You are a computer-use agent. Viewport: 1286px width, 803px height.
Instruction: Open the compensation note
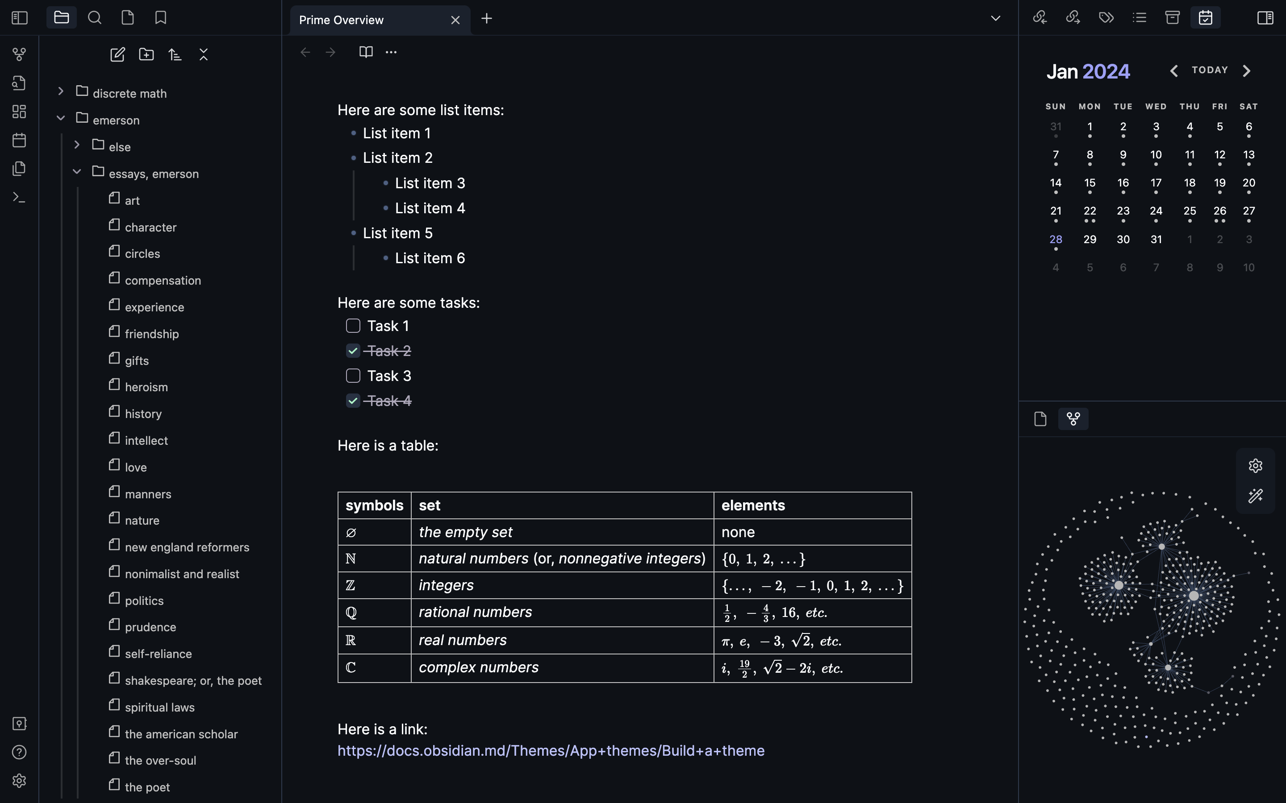click(163, 281)
